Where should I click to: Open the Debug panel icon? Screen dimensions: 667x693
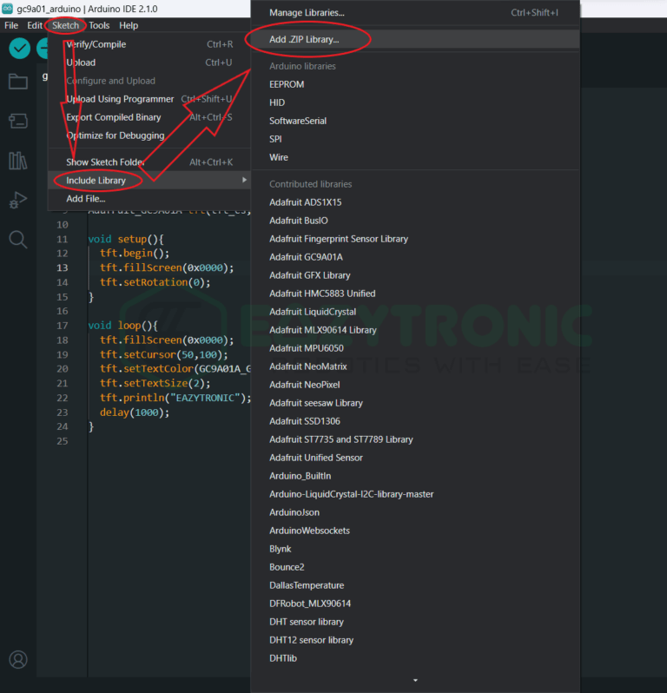pyautogui.click(x=17, y=200)
